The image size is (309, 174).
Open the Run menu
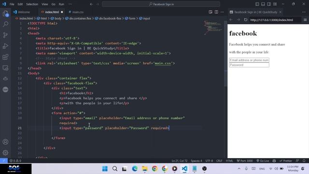tap(61, 4)
